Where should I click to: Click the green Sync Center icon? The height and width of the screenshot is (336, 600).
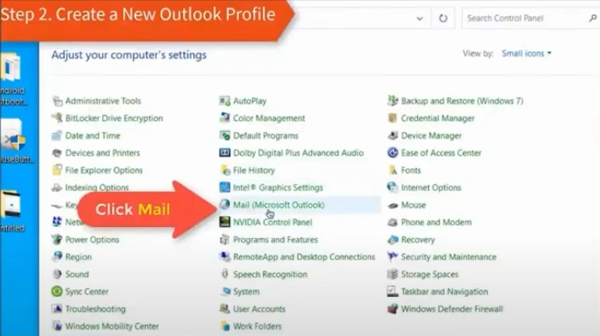coord(57,292)
